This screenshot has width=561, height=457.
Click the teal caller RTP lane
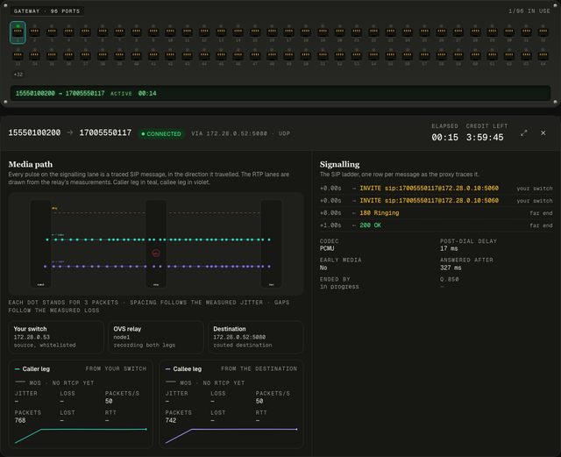(x=159, y=239)
